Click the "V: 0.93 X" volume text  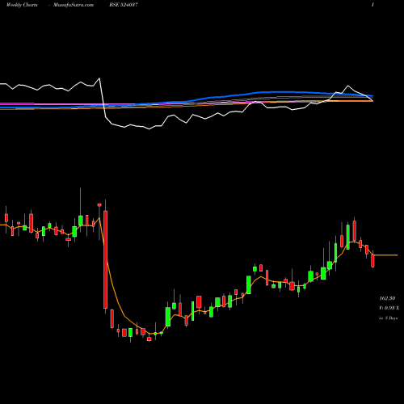[389, 308]
